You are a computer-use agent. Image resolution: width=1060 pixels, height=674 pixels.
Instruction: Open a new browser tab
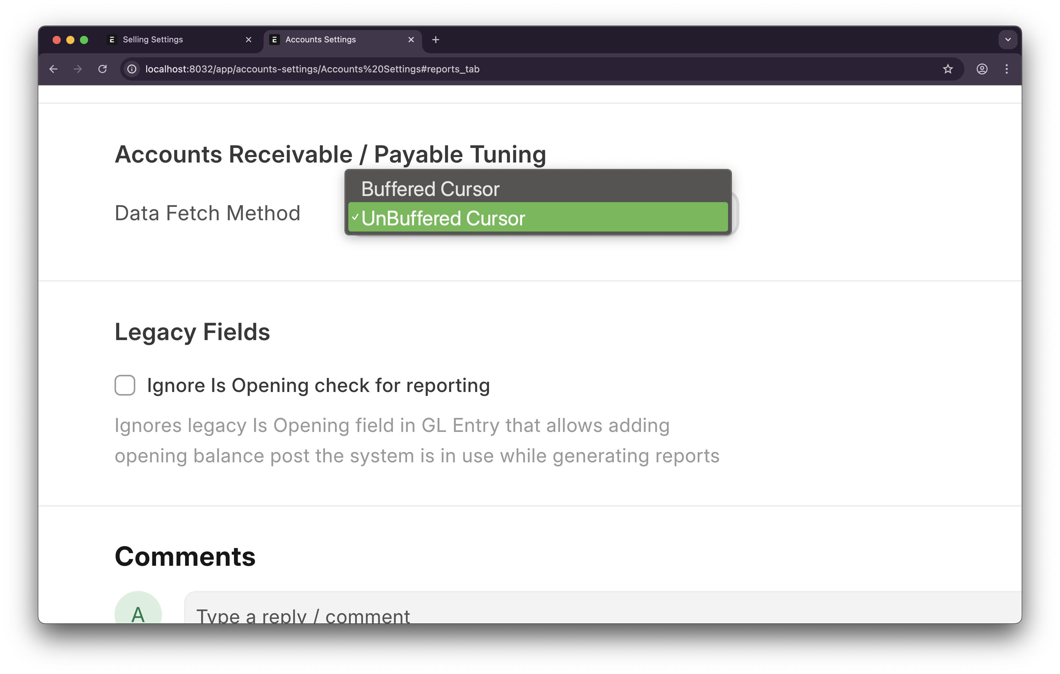(436, 40)
